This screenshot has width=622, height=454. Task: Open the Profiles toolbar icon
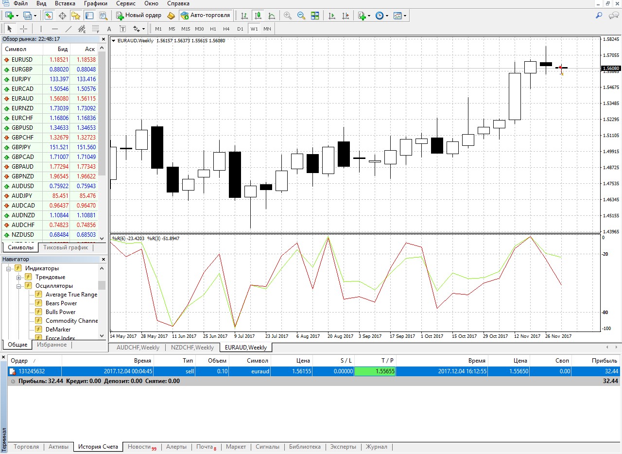click(x=27, y=16)
